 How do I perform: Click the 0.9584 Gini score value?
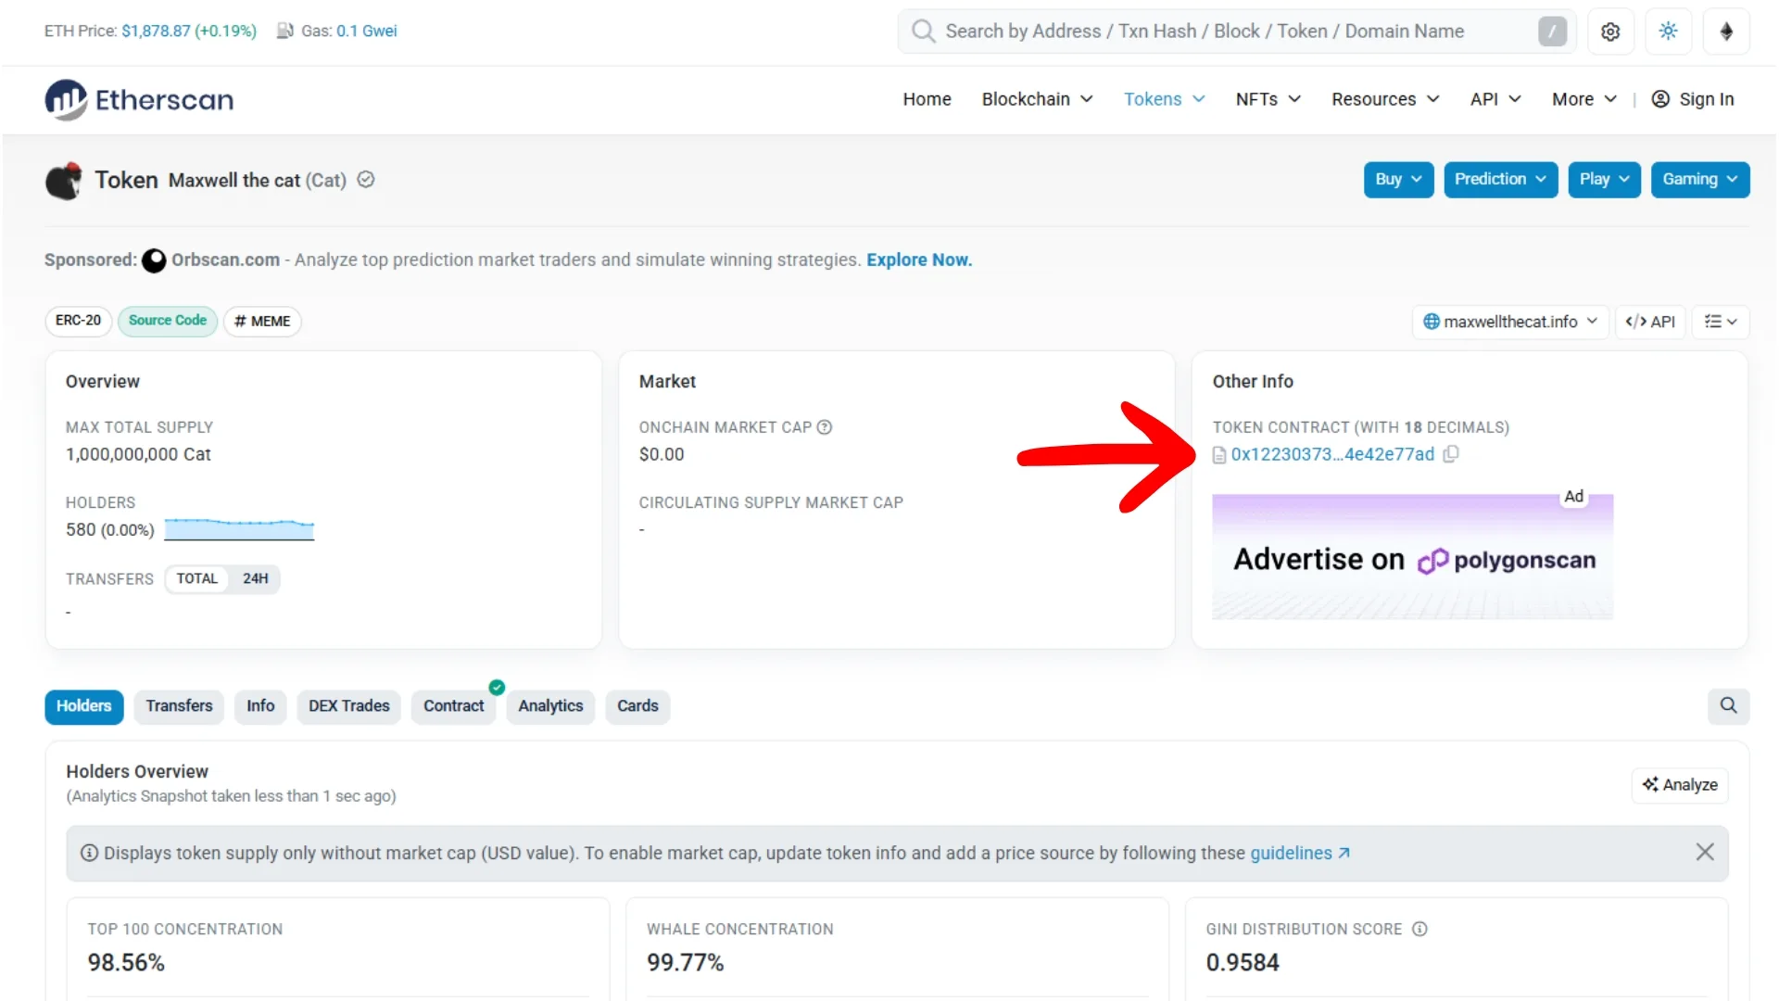point(1243,963)
